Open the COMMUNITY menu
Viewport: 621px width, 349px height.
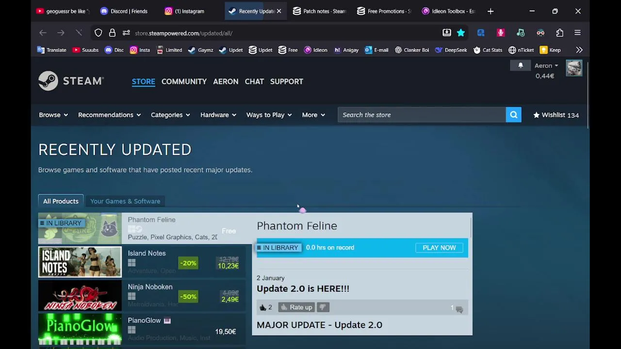click(184, 81)
